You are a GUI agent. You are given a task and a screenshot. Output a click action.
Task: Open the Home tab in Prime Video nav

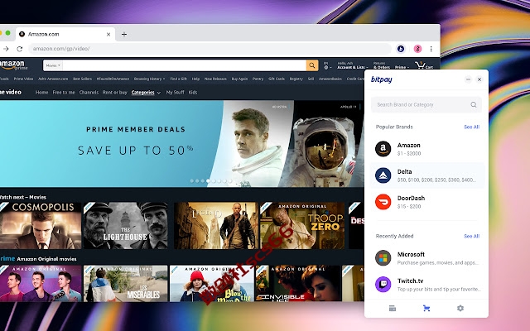point(42,92)
